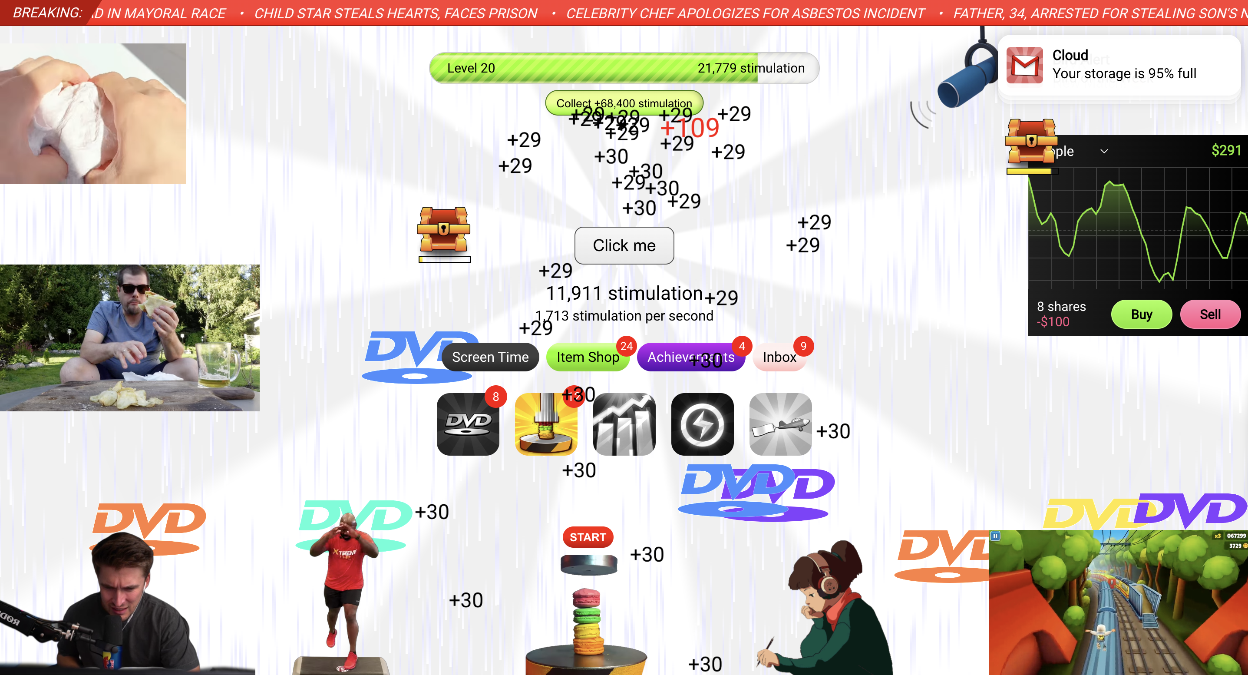
Task: Click the circular power/action icon
Action: click(702, 424)
